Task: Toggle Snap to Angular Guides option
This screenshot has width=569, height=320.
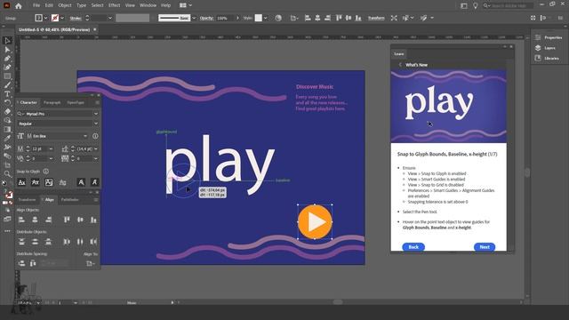Action: [x=81, y=182]
